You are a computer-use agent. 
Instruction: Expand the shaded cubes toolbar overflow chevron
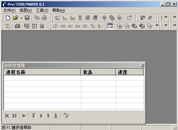157,25
